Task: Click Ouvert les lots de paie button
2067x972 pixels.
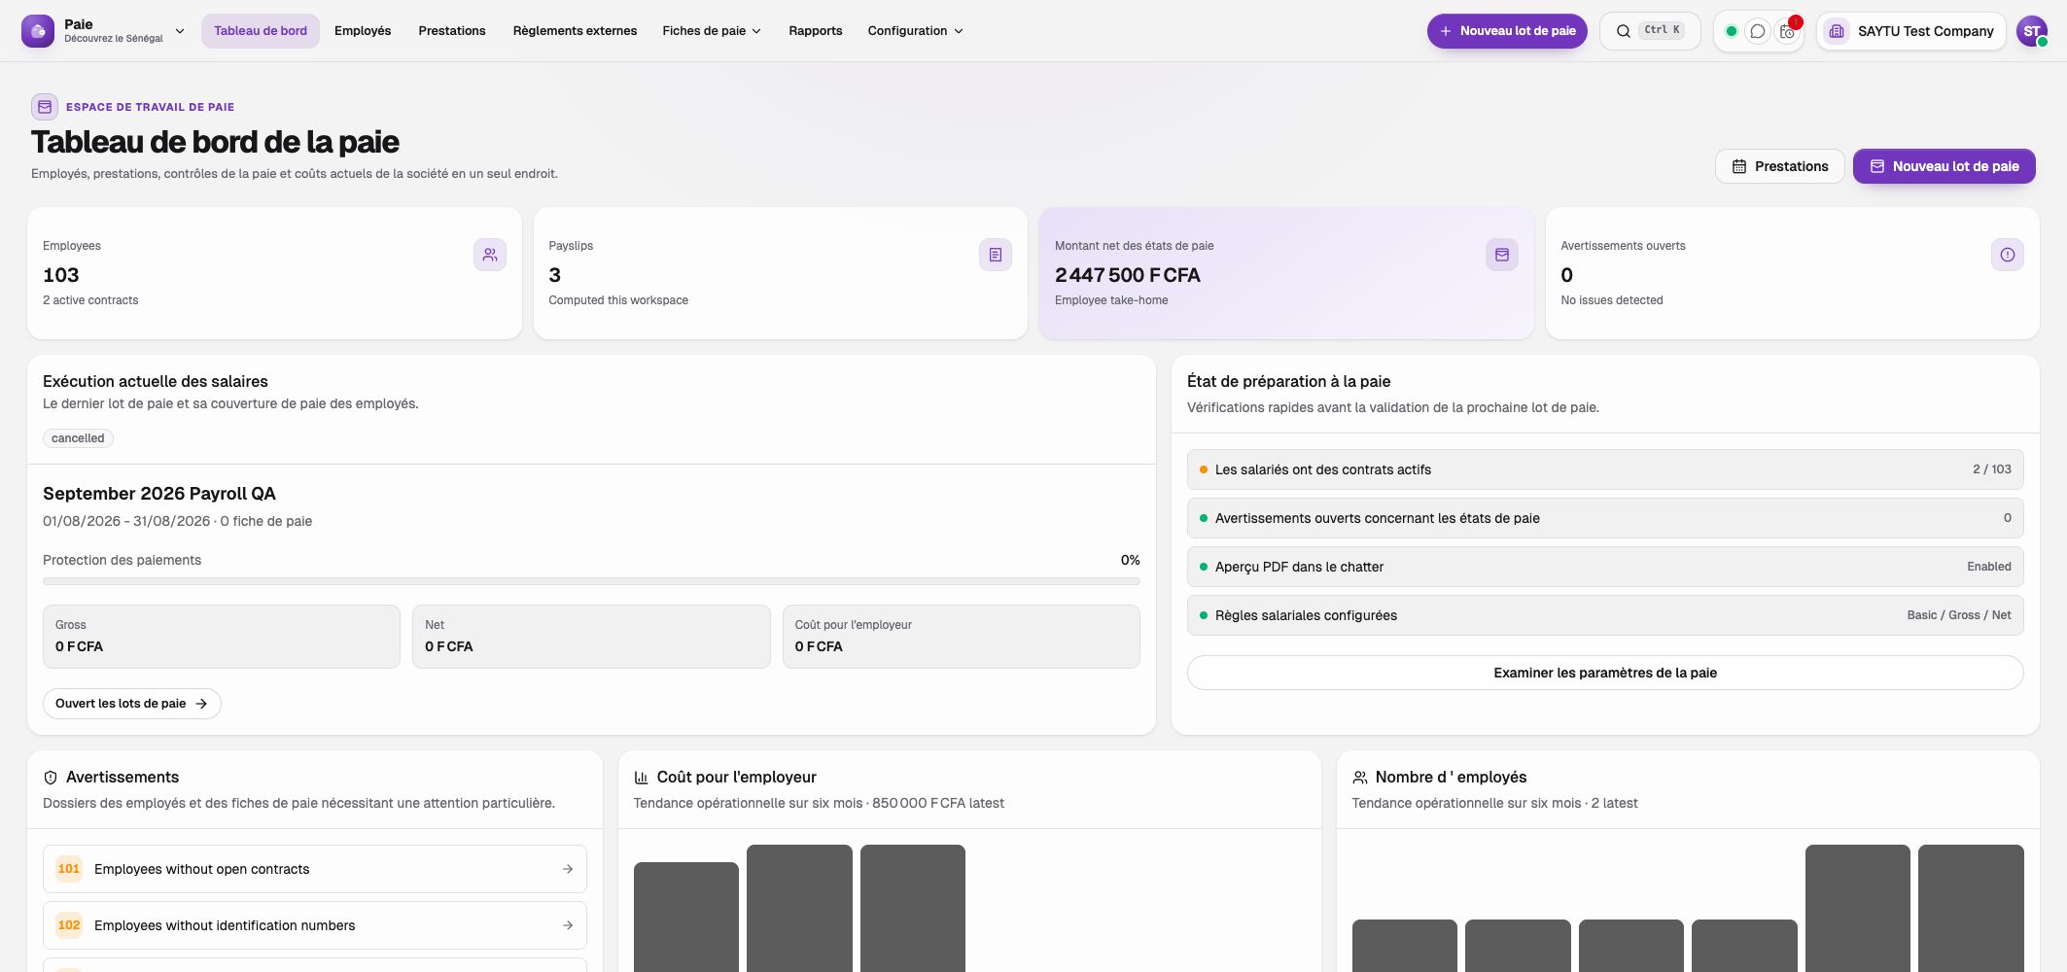Action: pyautogui.click(x=132, y=704)
